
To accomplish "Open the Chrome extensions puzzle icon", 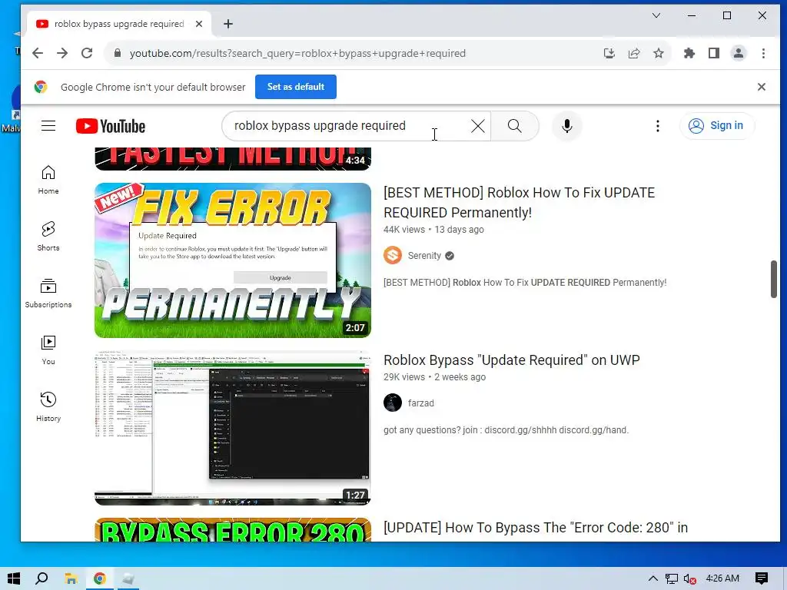I will coord(689,53).
